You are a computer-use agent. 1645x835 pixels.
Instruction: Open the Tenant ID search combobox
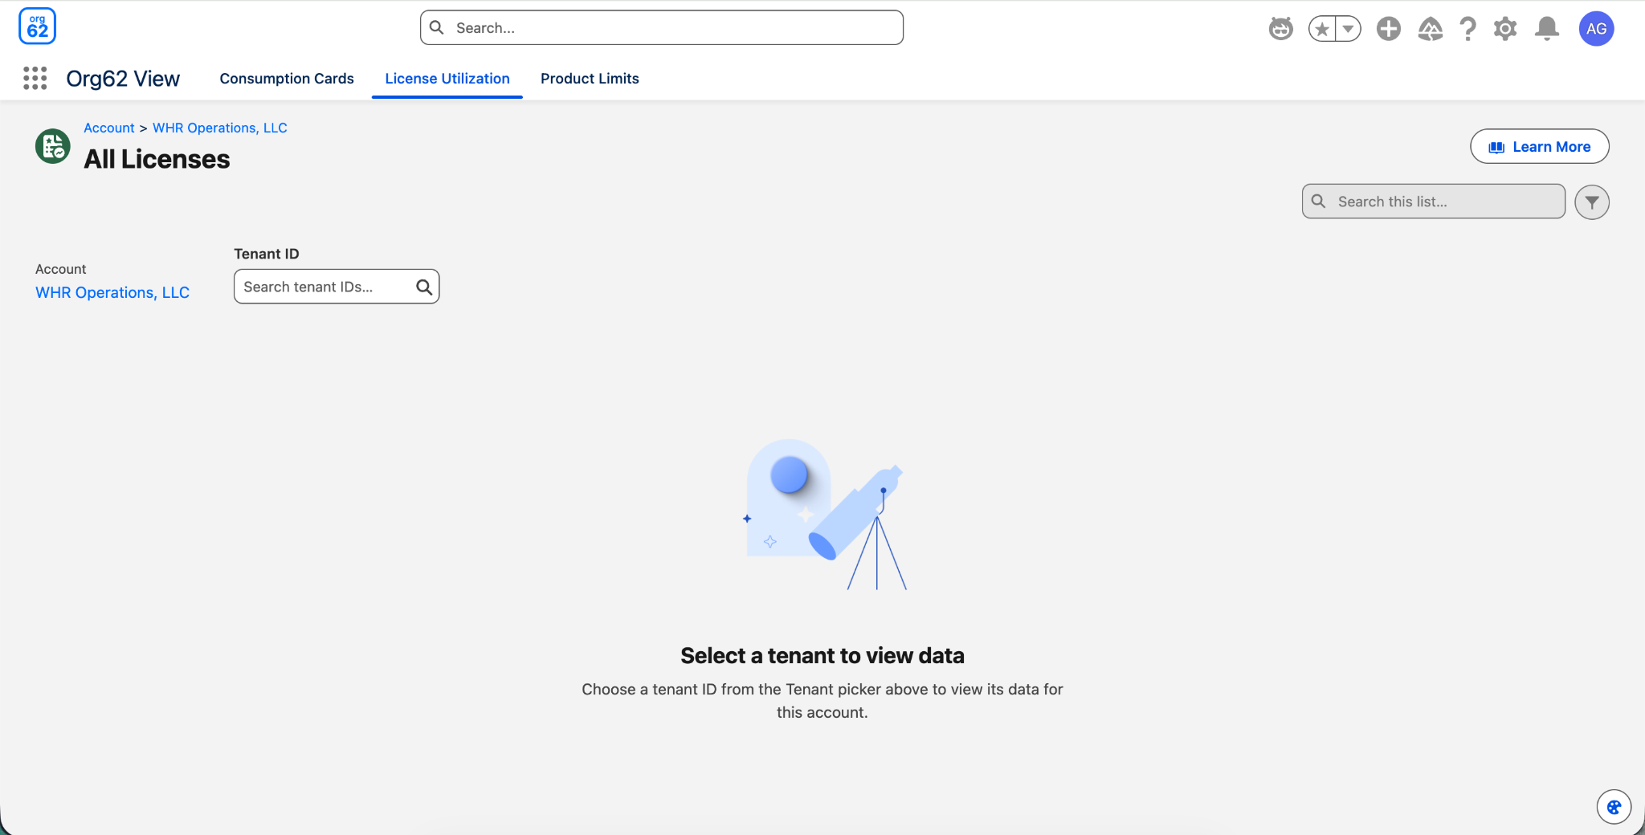(x=337, y=287)
